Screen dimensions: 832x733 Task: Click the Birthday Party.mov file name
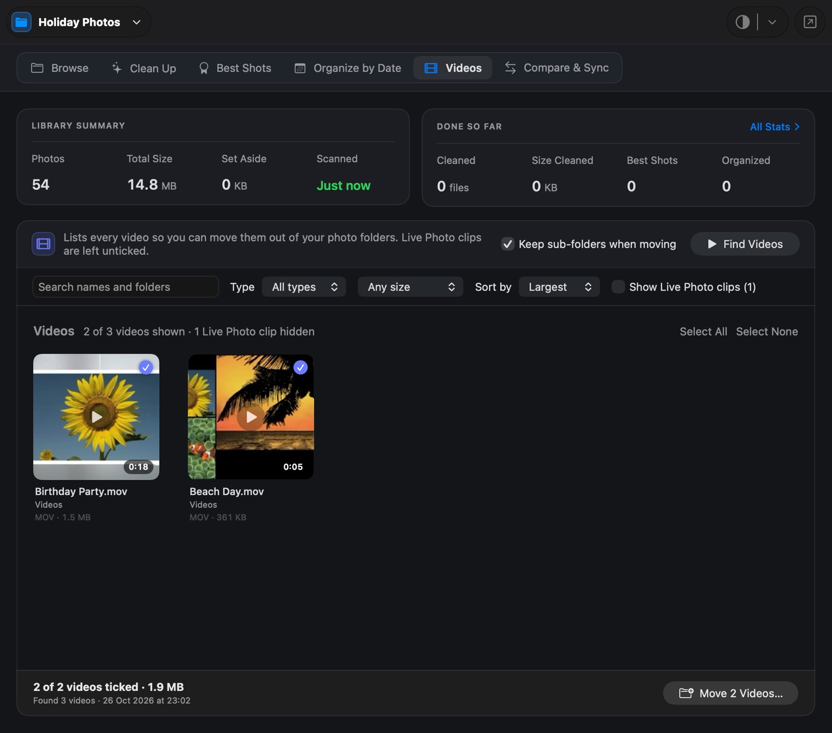coord(81,491)
